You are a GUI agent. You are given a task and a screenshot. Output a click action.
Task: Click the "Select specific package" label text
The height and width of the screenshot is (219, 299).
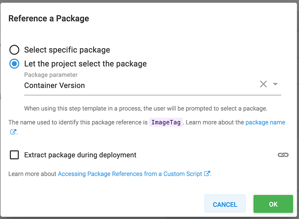pyautogui.click(x=67, y=50)
